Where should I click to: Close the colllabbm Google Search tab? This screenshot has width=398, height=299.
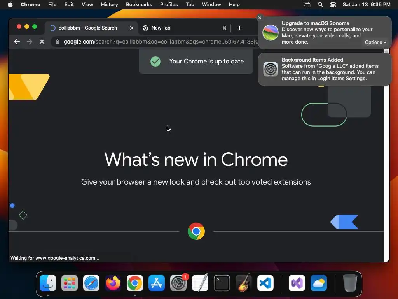(x=132, y=28)
